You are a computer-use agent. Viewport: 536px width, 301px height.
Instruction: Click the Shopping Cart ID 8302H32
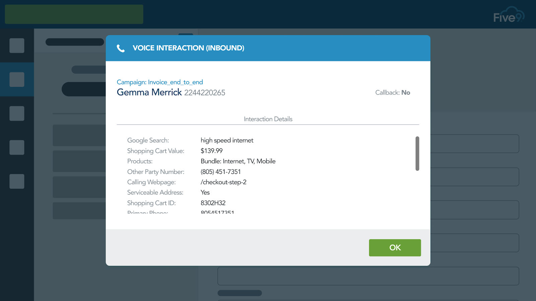coord(213,203)
